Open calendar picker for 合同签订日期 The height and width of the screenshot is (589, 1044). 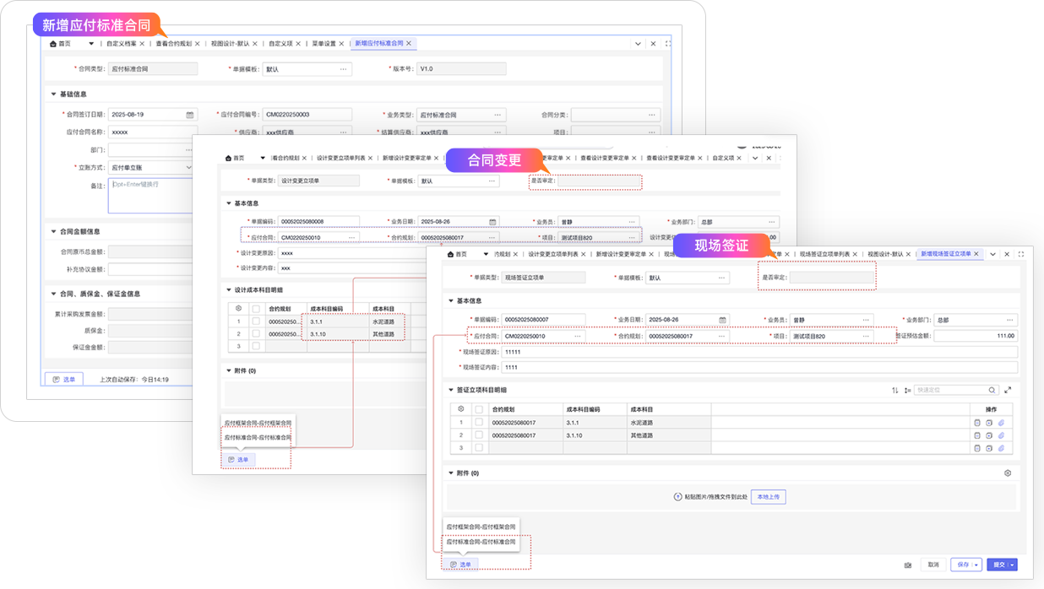coord(190,115)
